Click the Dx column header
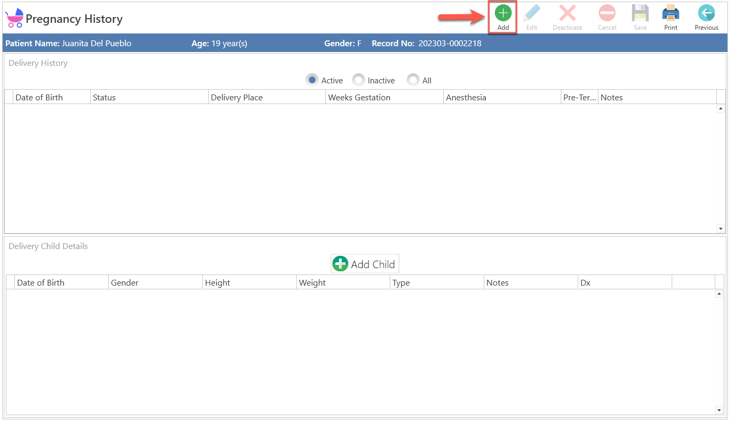The width and height of the screenshot is (729, 421). 625,282
